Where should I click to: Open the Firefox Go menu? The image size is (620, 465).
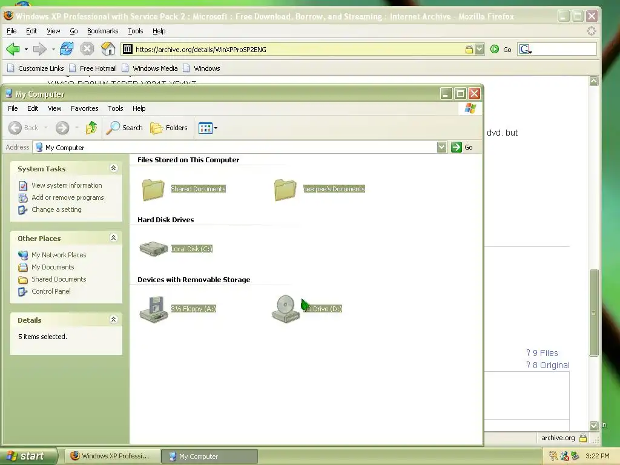point(73,31)
